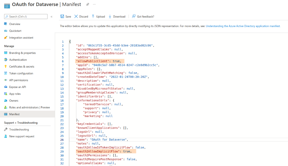Click the Quickstart cloud icon
This screenshot has width=288, height=166.
(x=6, y=31)
